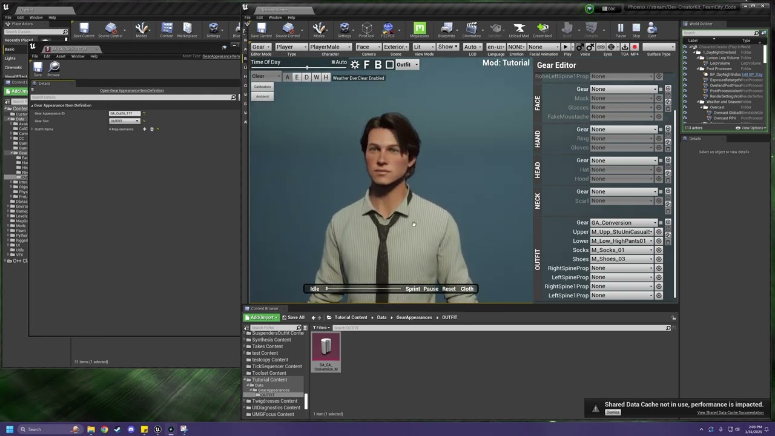Viewport: 775px width, 436px height.
Task: Click the MP4 record button
Action: (635, 47)
